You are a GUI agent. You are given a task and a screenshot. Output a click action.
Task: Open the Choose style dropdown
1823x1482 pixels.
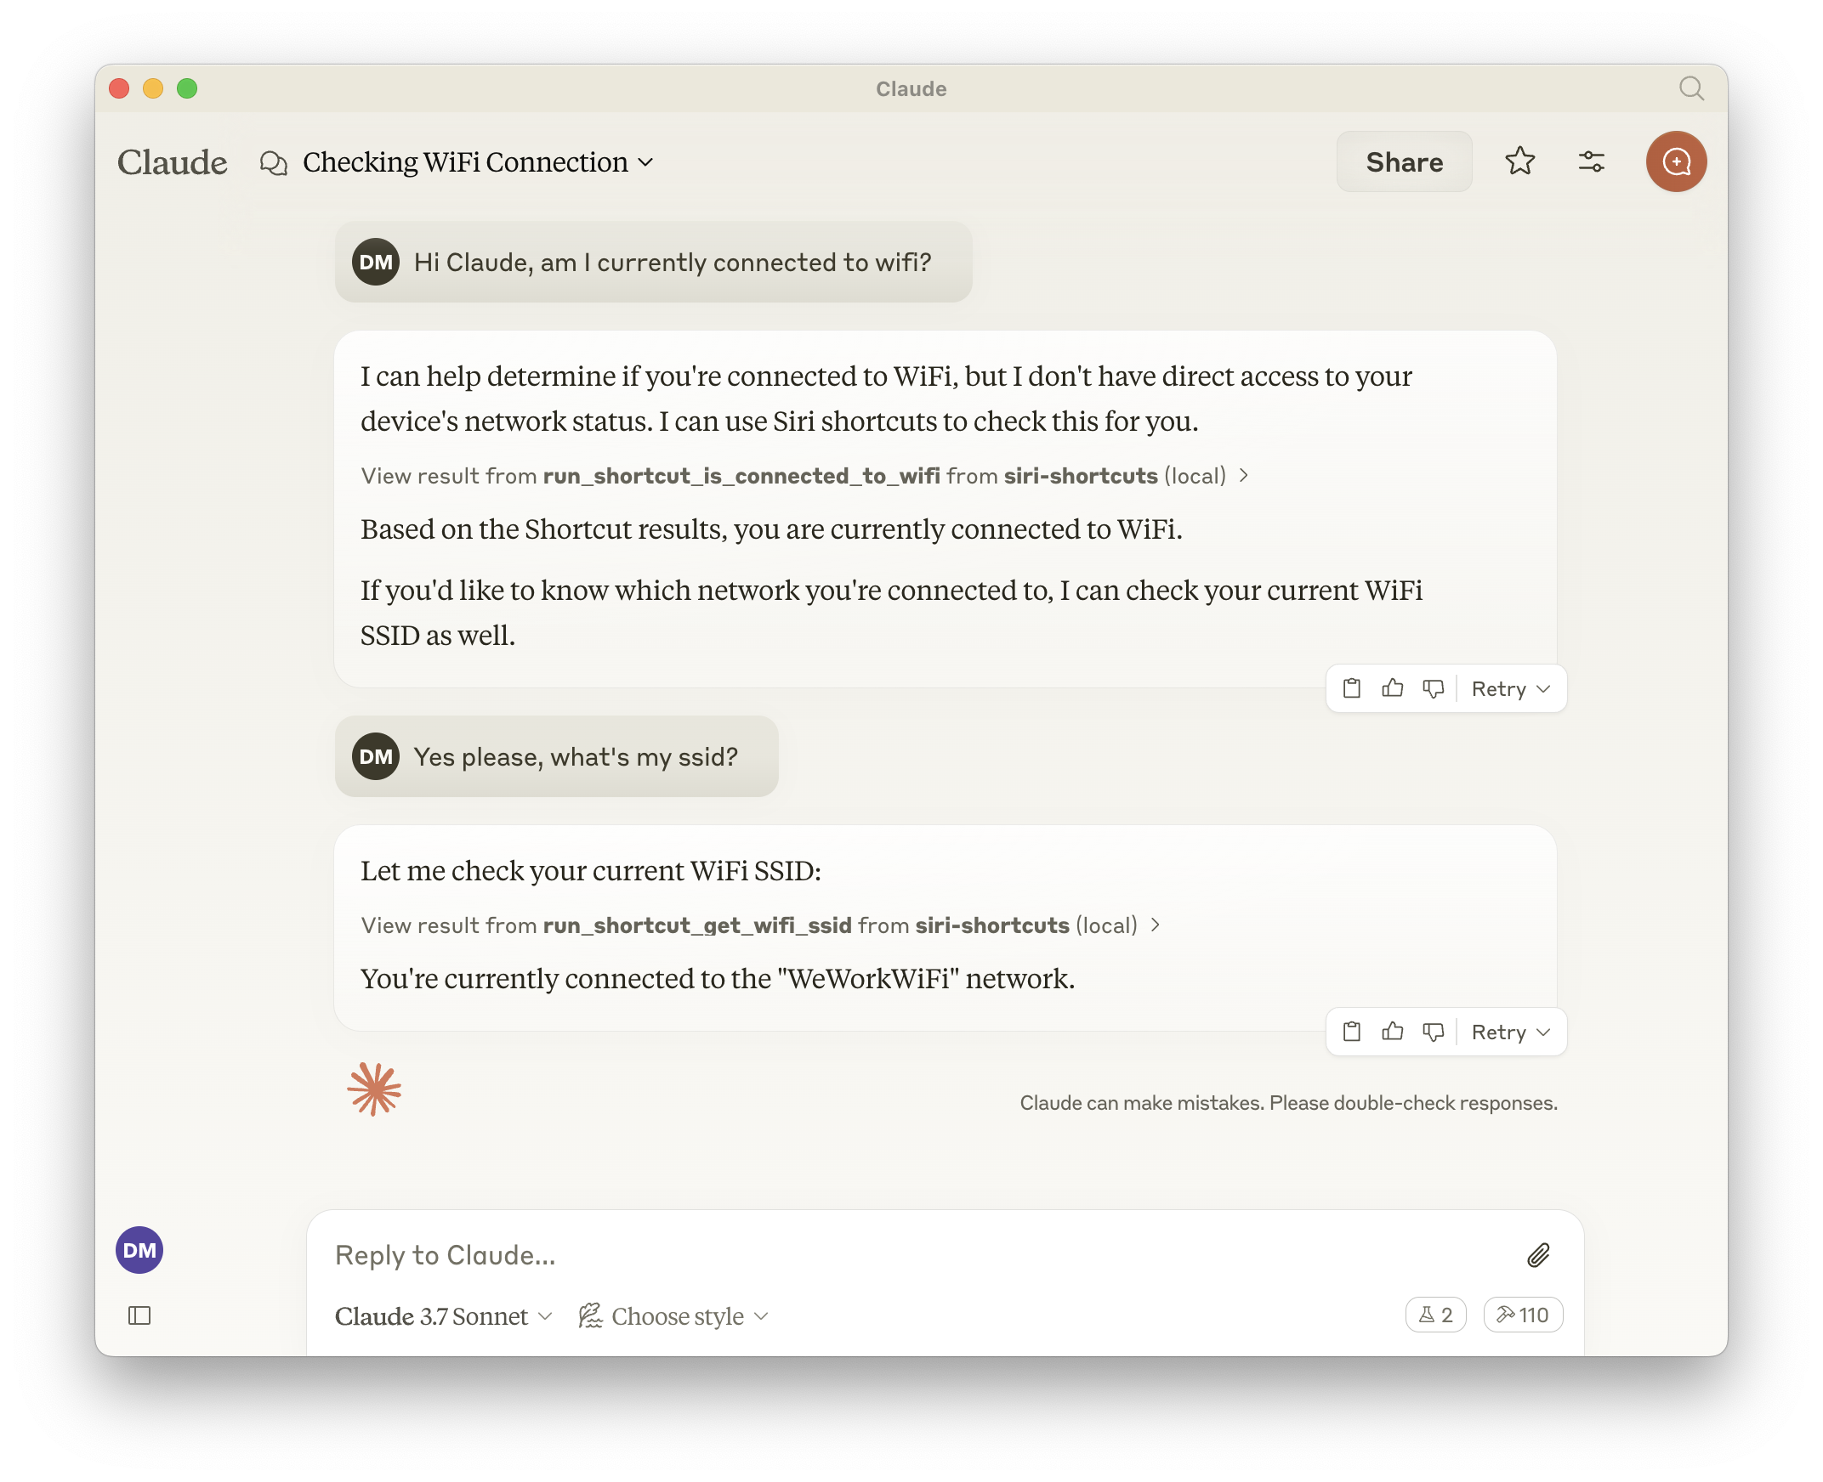point(675,1315)
